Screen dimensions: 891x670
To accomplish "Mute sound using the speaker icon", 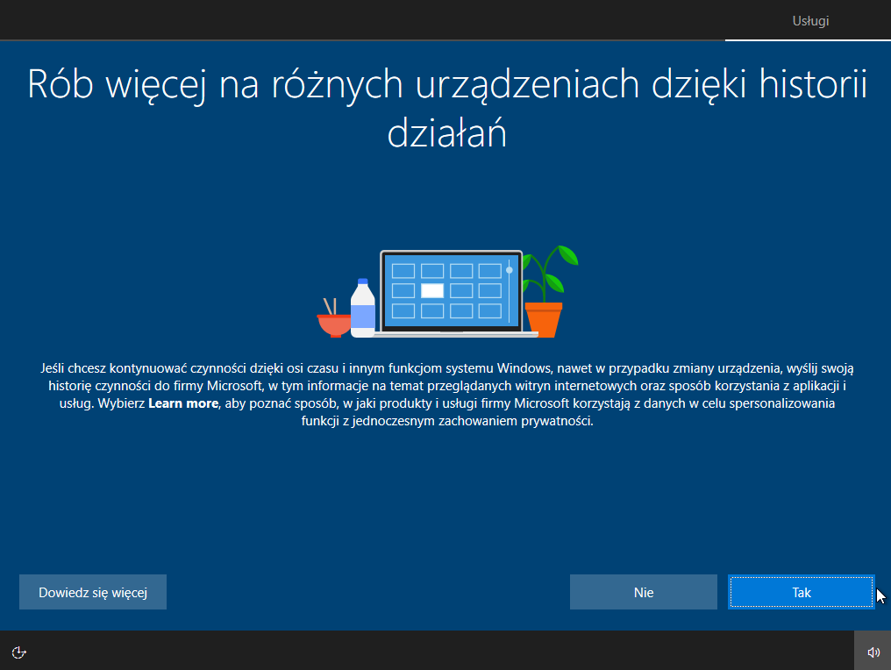I will click(x=873, y=652).
